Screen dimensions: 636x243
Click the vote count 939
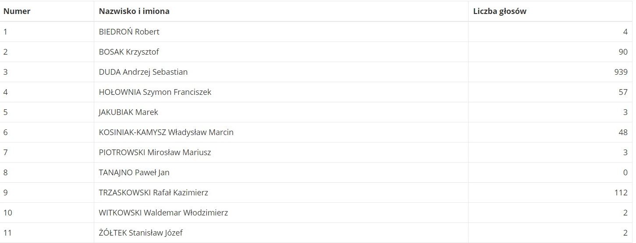(621, 72)
